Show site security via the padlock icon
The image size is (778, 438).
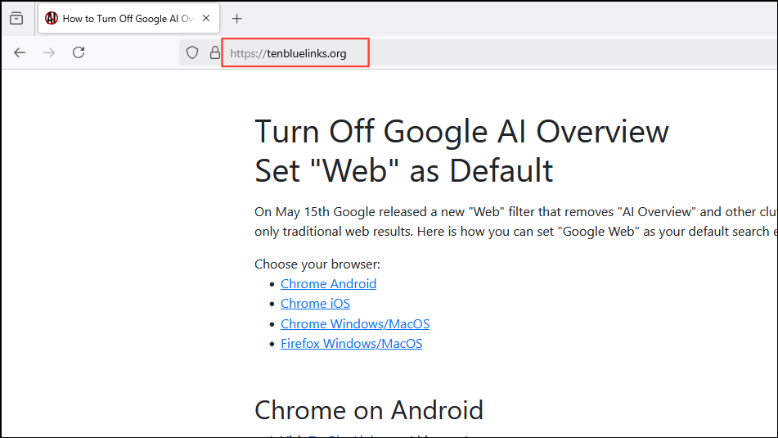[x=214, y=52]
